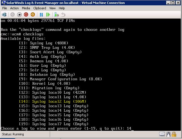Click the 'Syslog local4 Log (Empty)' line
Image resolution: width=182 pixels, height=139 pixels.
point(54,111)
